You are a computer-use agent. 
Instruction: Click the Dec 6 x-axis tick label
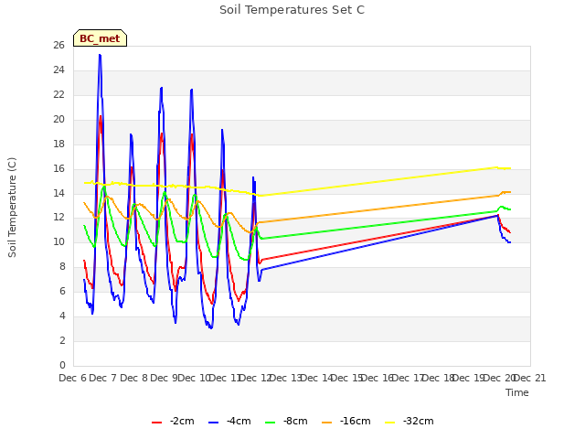click(73, 378)
